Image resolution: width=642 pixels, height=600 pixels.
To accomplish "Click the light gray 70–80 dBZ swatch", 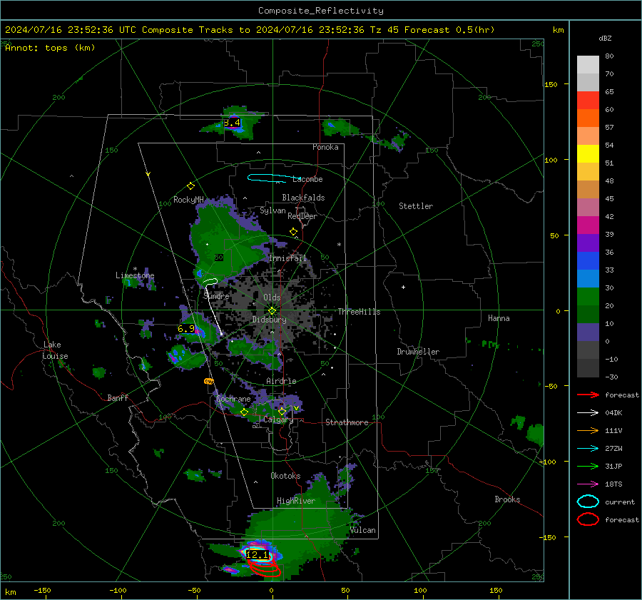I will tap(588, 65).
